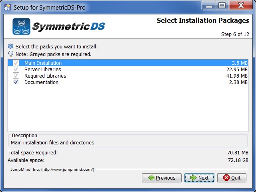Exit setup with the Quit button
Screen dimensions: 256x192
pyautogui.click(x=232, y=178)
